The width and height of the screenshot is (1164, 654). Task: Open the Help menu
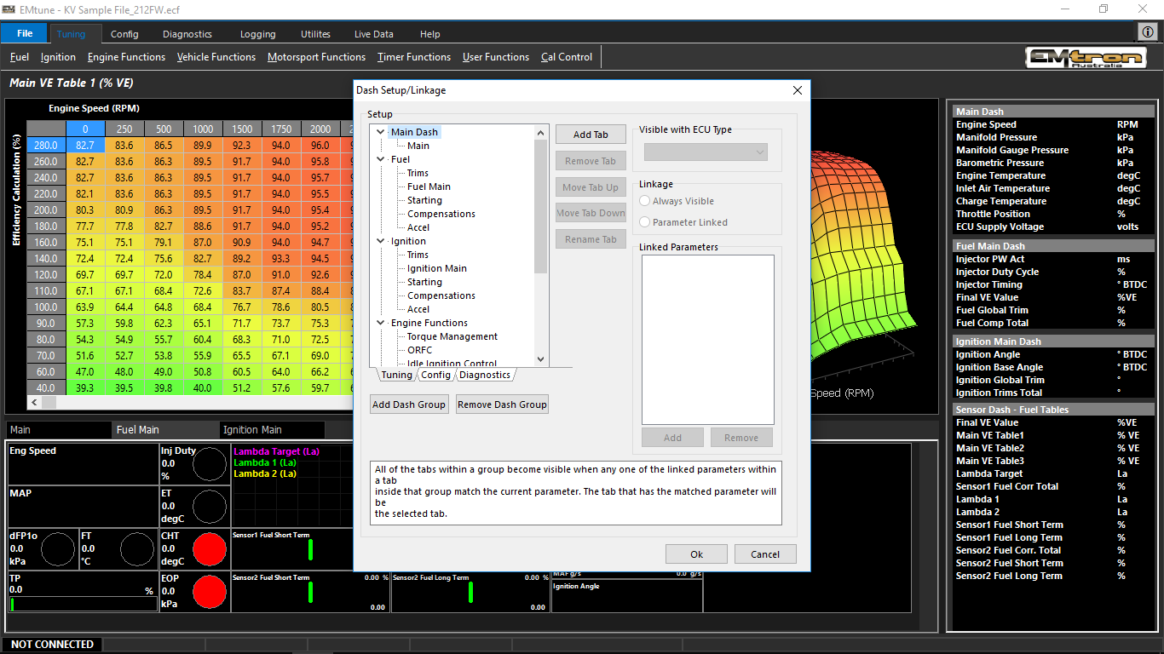coord(430,34)
